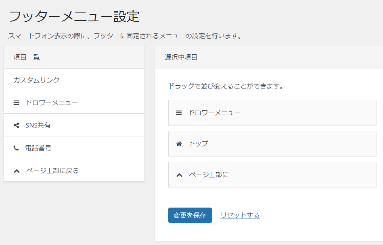383x245 pixels.
Task: Click the リセットする link
Action: [x=240, y=215]
